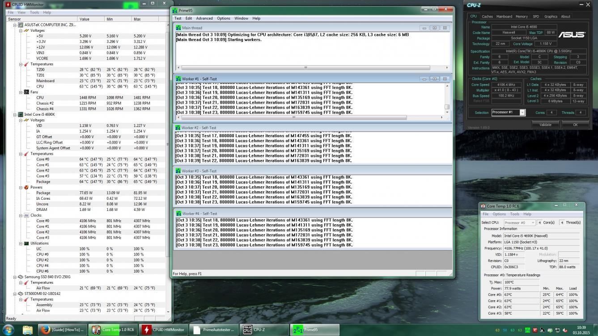Viewport: 598px width, 336px height.
Task: Click the Clocks icon in HWMonitor tree
Action: pos(26,215)
